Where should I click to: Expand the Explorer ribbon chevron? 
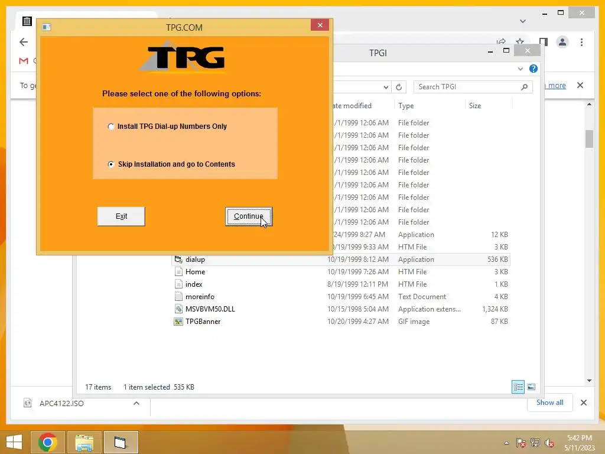pyautogui.click(x=521, y=69)
